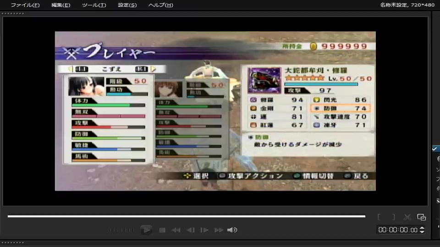Set mark-in with the [ bracket icon
The height and width of the screenshot is (247, 440).
[x=379, y=217]
